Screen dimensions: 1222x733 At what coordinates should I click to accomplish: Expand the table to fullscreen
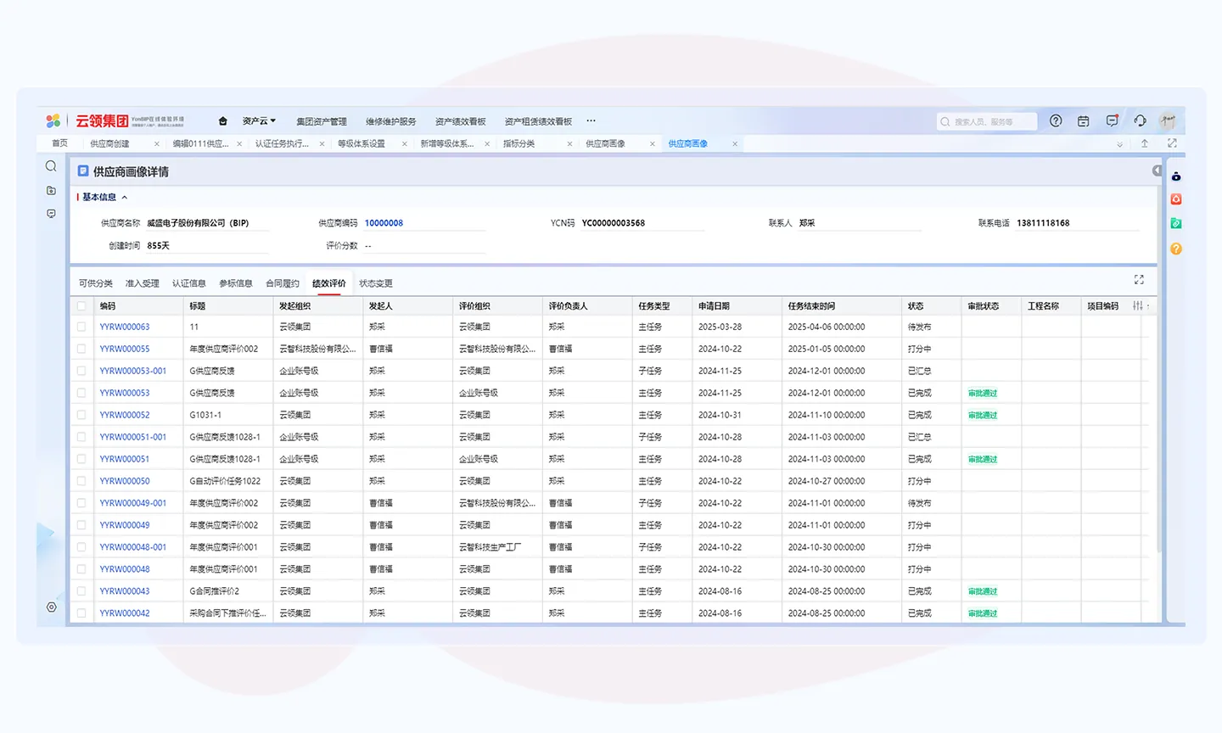tap(1139, 280)
